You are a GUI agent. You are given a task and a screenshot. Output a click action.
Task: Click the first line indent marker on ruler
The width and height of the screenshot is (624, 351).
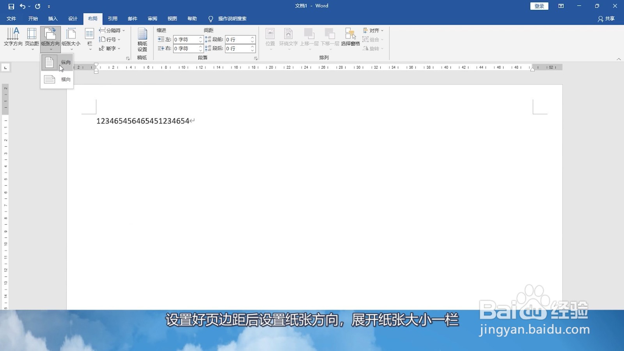point(96,65)
